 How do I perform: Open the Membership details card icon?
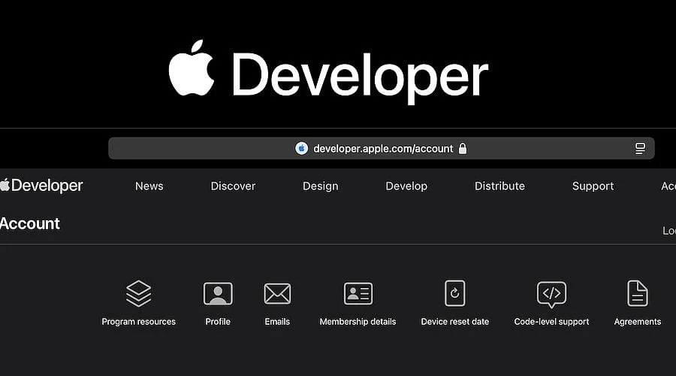click(358, 293)
